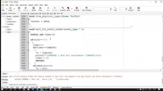
Task: Click the clear icon inside the search field
Action: click(x=111, y=9)
